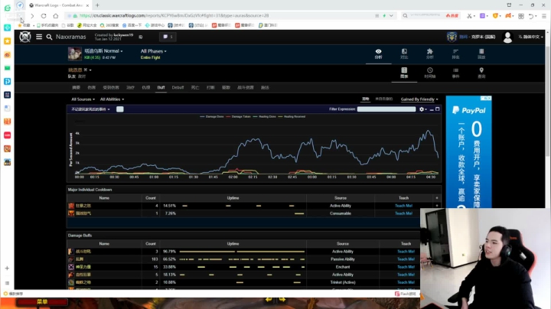Viewport: 551px width, 309px height.
Task: Sort cooldown table by Count column
Action: coord(151,198)
